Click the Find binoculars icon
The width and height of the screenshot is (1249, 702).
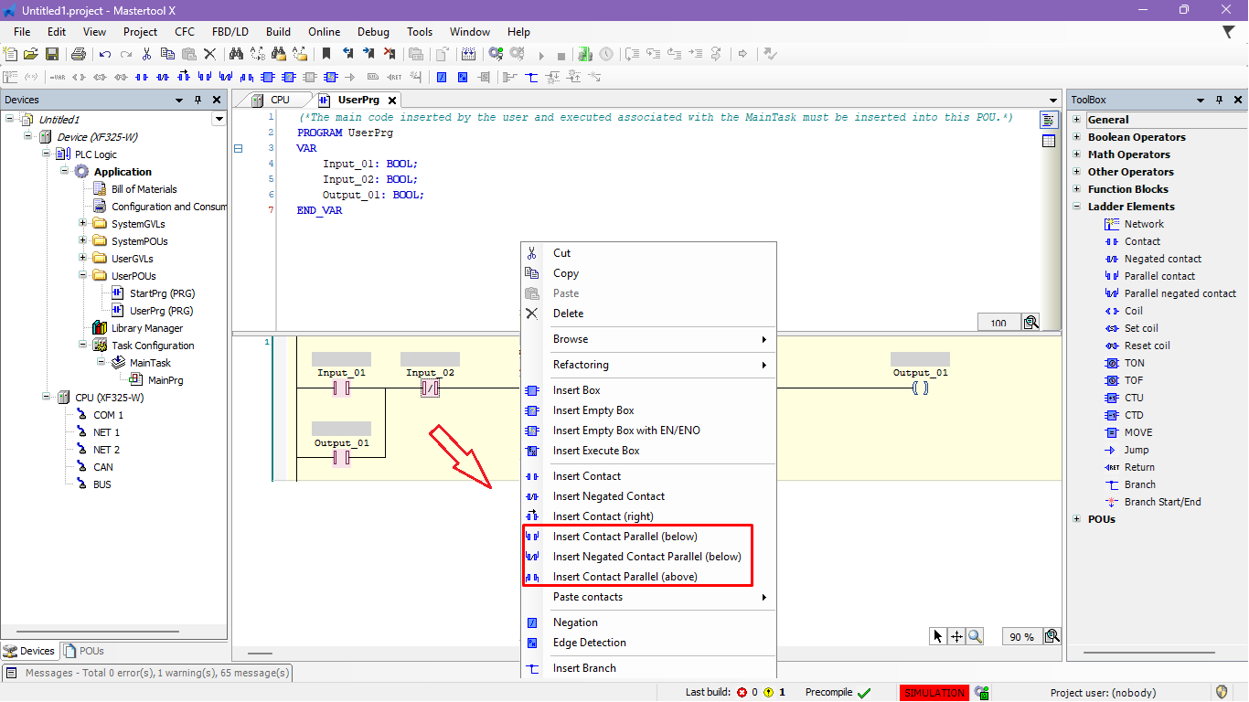pos(235,55)
